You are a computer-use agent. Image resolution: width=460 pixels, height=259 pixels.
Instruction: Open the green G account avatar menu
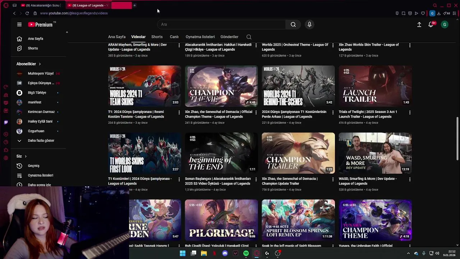pos(445,24)
